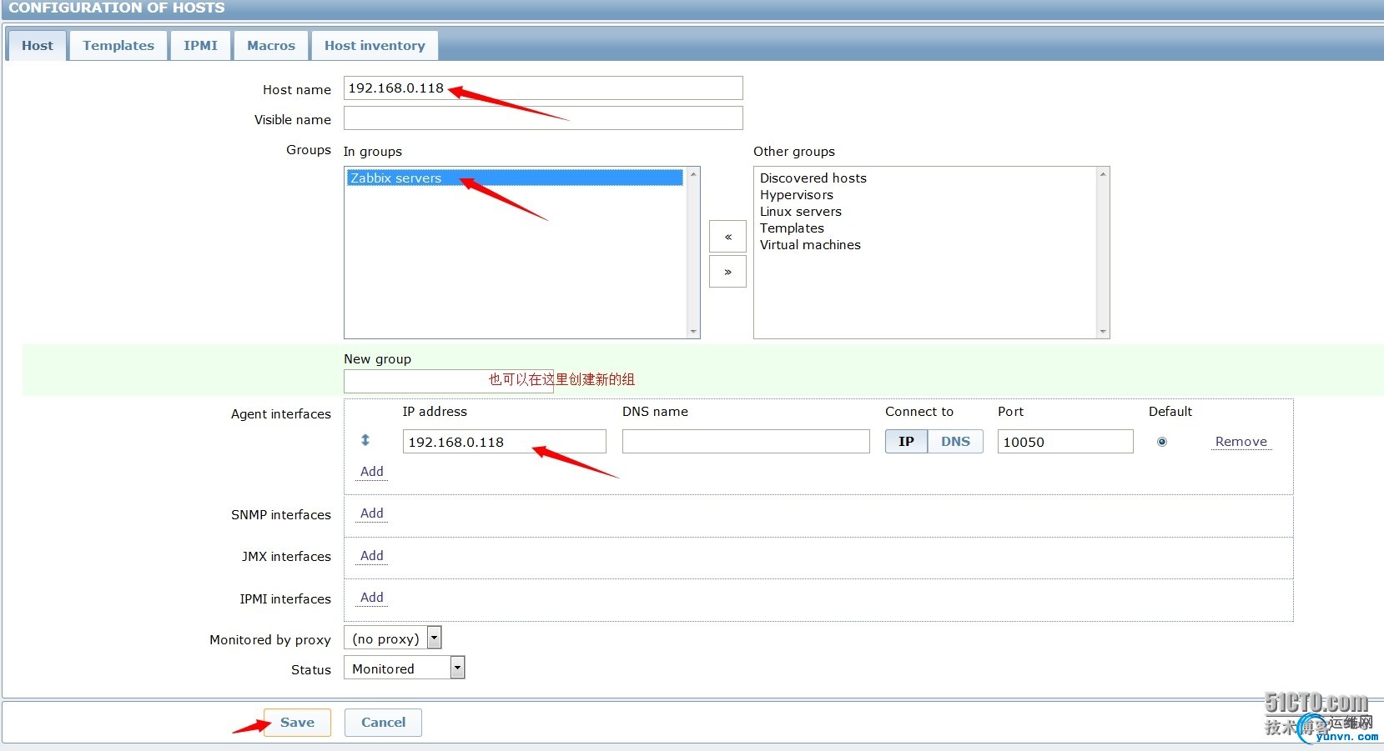
Task: Open the Status dropdown
Action: coord(405,668)
